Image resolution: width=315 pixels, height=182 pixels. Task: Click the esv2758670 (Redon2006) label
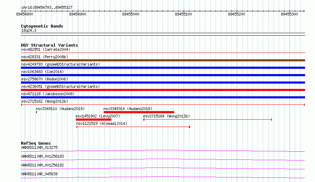click(45, 79)
